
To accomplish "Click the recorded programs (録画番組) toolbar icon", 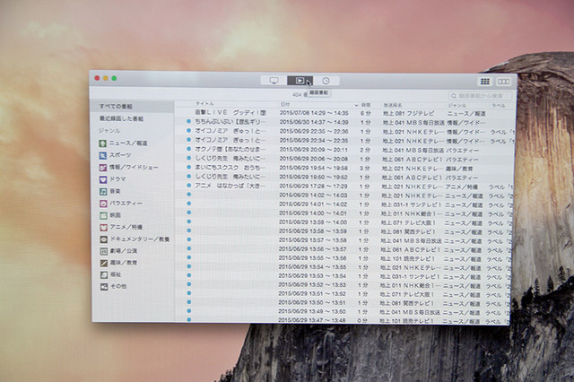I will click(300, 81).
